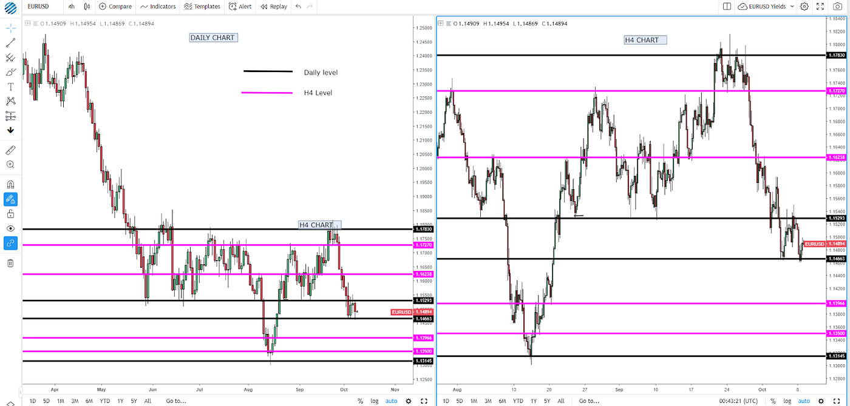Enter fullscreen mode from the top toolbar
This screenshot has height=406, width=850.
click(x=821, y=7)
